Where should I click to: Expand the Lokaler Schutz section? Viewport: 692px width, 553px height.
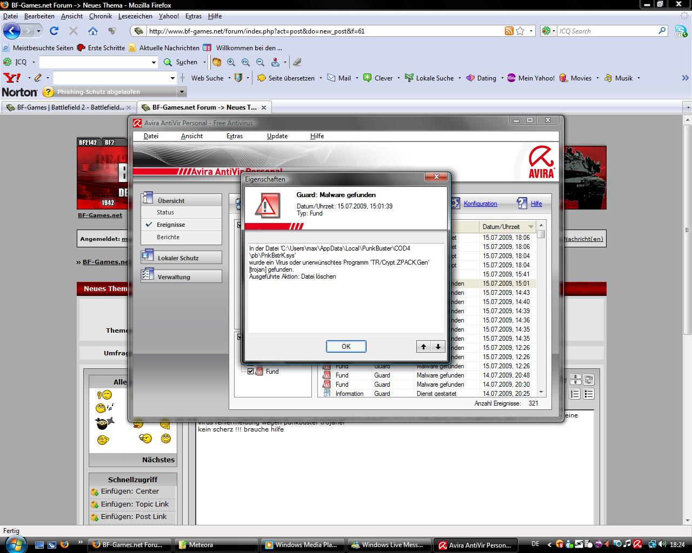pyautogui.click(x=181, y=258)
